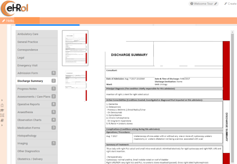The height and width of the screenshot is (164, 237).
Task: Click the group-selection frame icon in left rail
Action: point(2,115)
